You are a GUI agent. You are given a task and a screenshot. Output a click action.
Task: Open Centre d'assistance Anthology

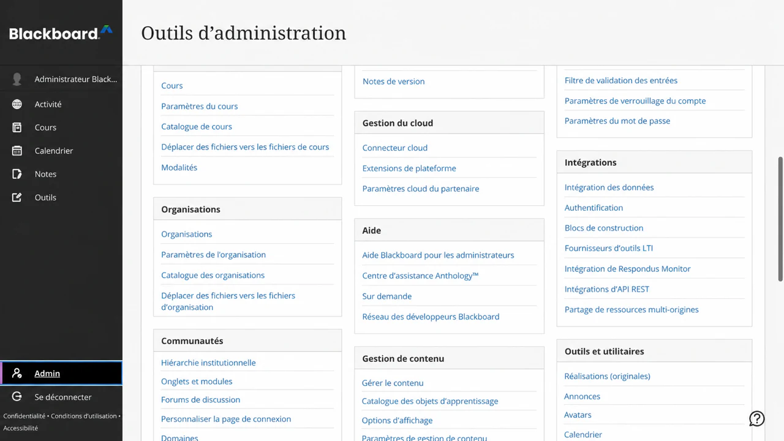420,276
